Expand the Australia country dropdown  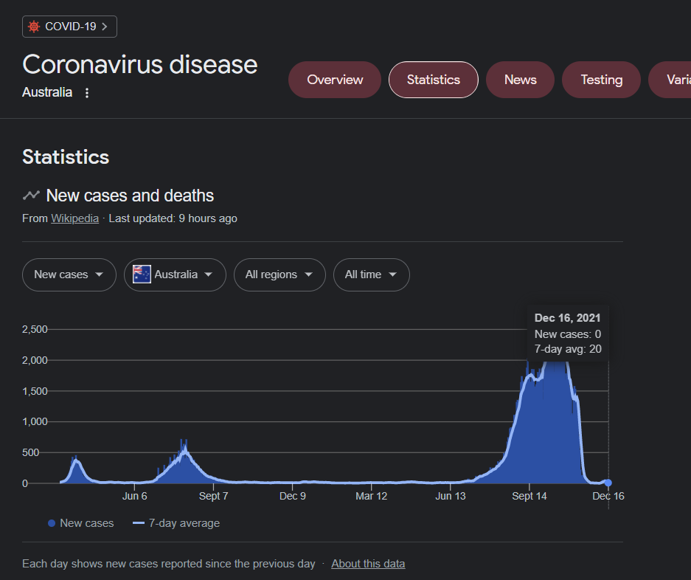pyautogui.click(x=175, y=275)
